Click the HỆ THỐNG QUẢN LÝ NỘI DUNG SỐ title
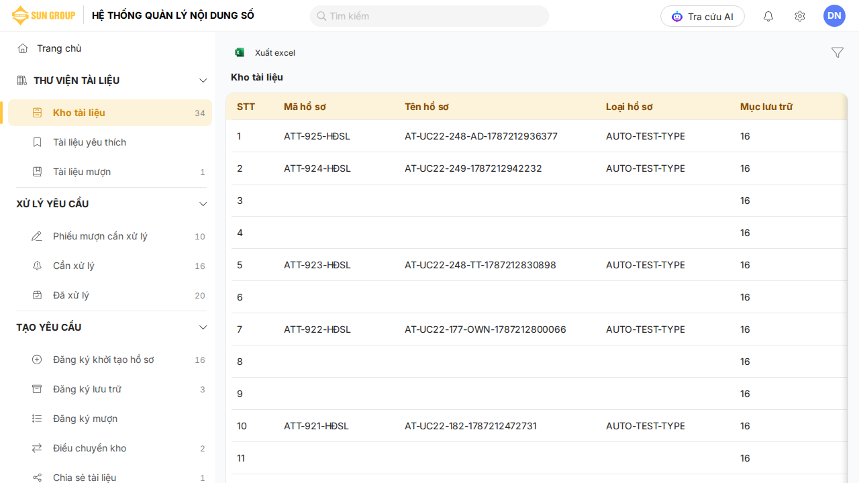This screenshot has height=483, width=859. [173, 15]
